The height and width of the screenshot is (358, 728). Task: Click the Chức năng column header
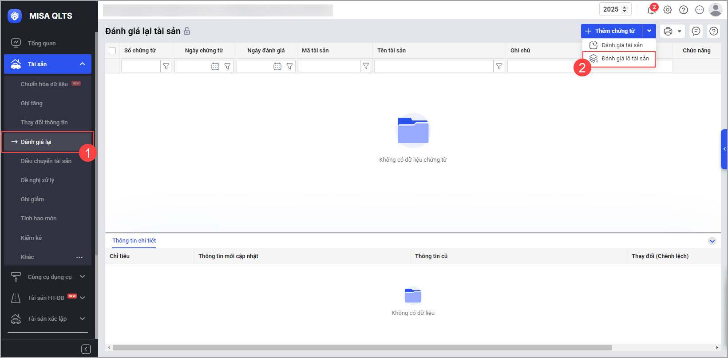tap(696, 51)
